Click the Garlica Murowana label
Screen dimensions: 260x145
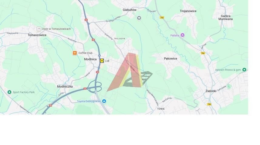click(x=225, y=18)
